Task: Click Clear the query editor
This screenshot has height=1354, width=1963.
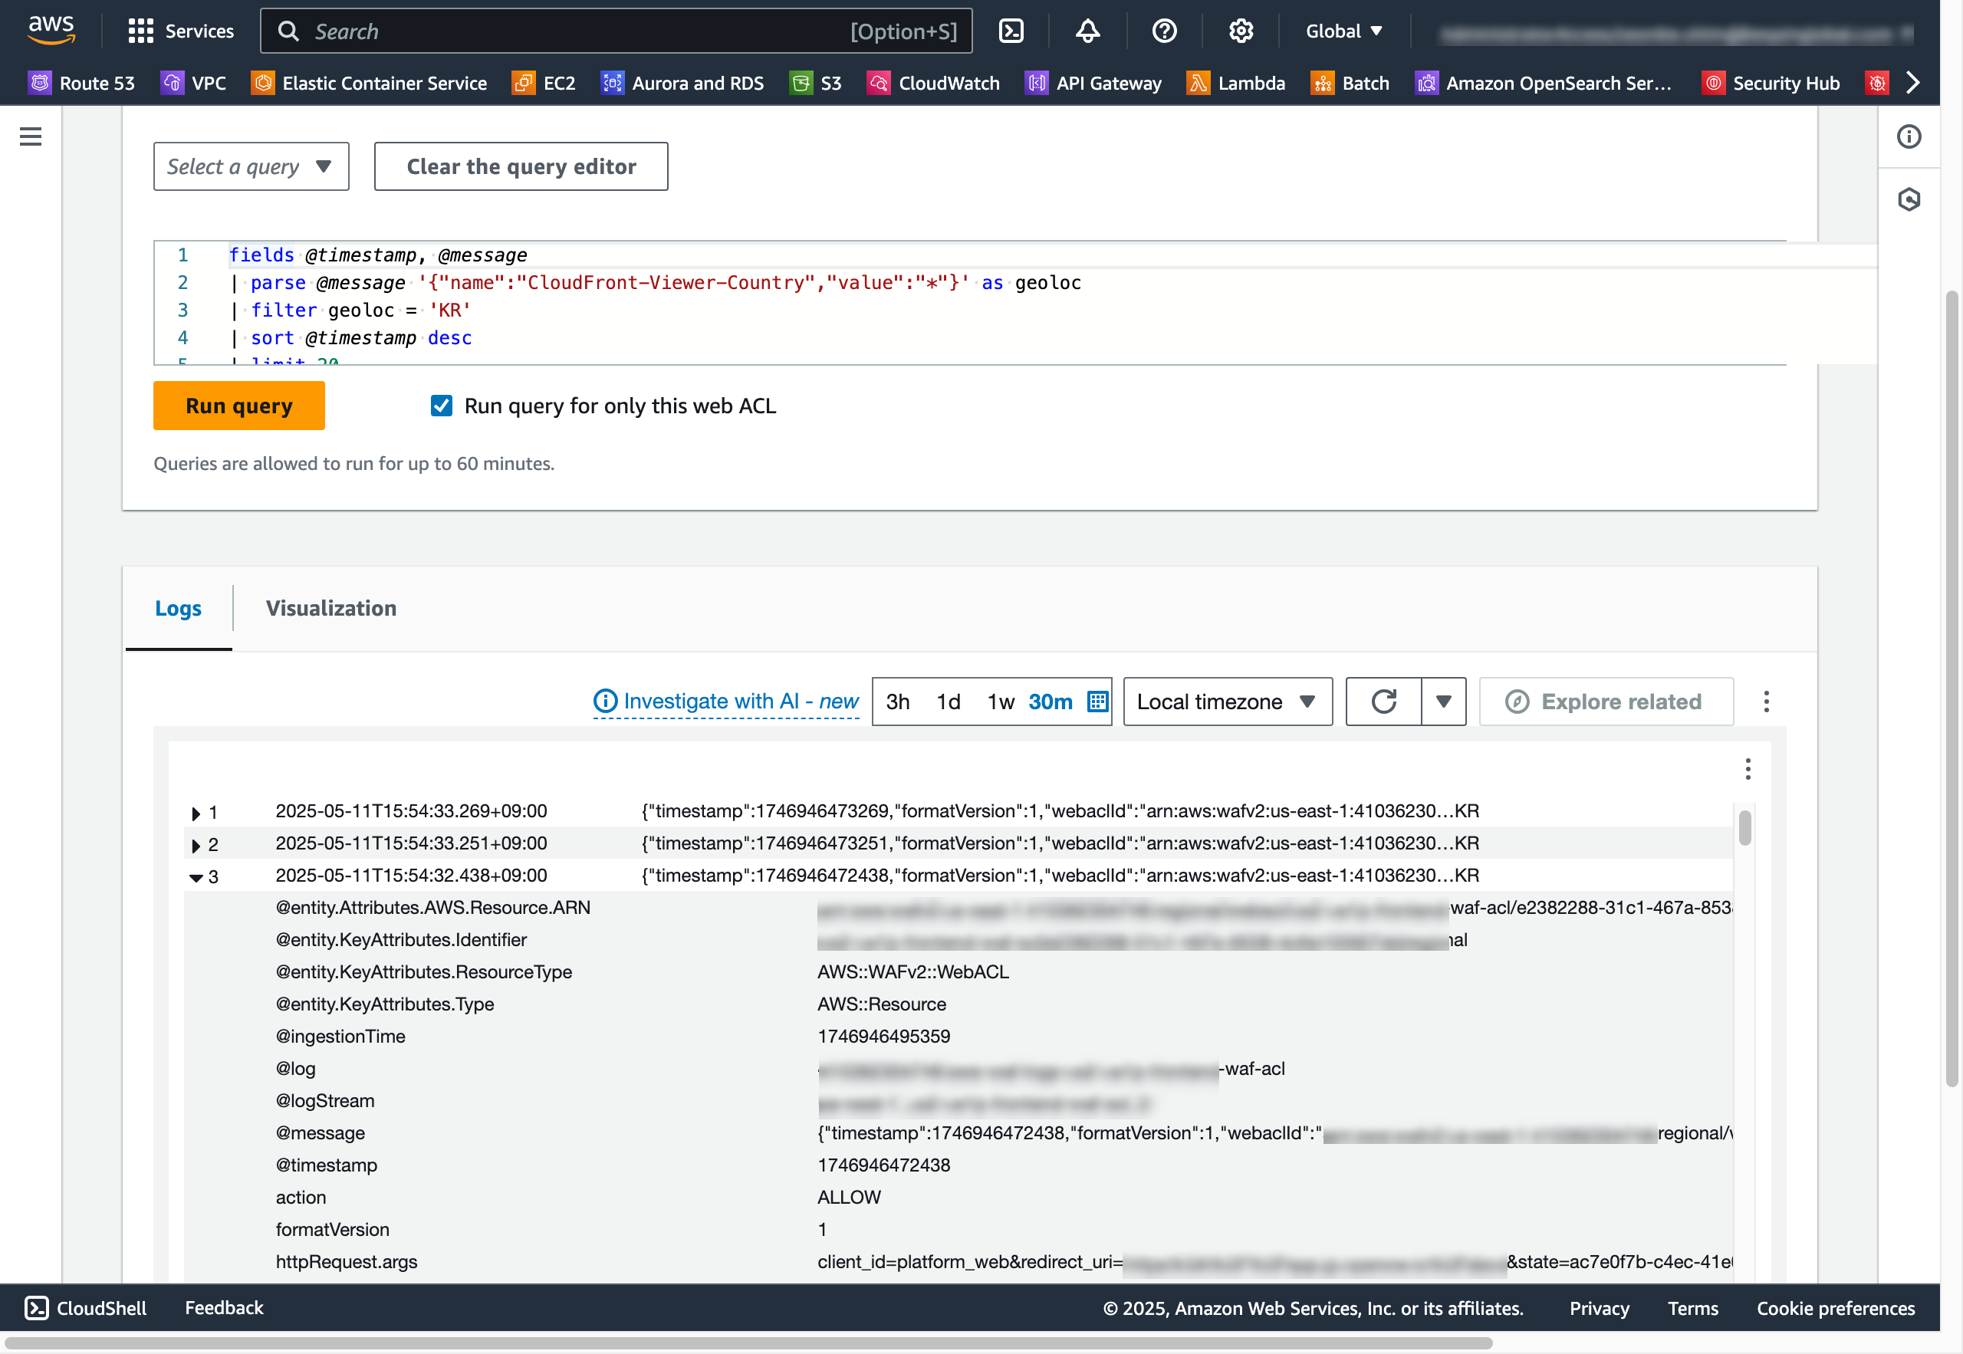Action: coord(521,166)
